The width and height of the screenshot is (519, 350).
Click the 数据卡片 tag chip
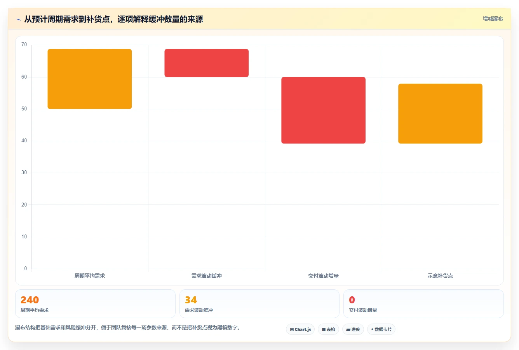pos(381,329)
